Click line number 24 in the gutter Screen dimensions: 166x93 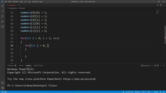[x=12, y=45]
